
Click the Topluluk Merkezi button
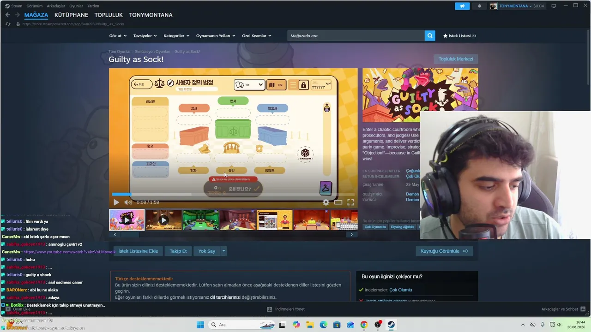pos(456,59)
